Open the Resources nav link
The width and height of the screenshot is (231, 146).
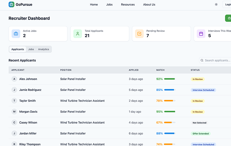coord(128,5)
